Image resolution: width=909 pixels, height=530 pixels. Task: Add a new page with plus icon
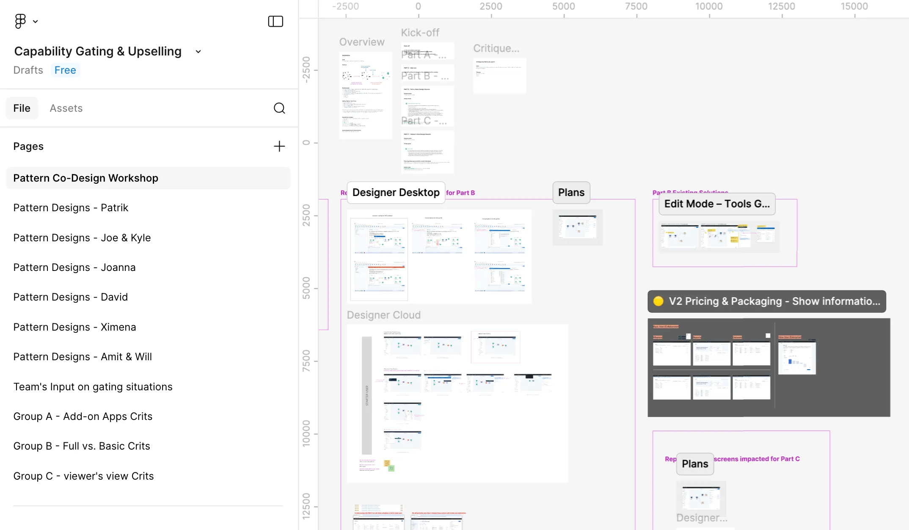tap(279, 146)
